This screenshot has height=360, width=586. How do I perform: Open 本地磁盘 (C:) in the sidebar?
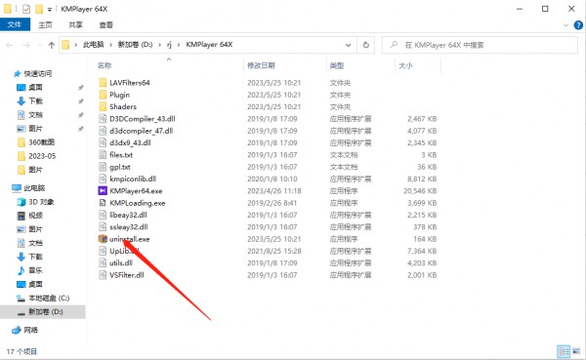(x=49, y=298)
